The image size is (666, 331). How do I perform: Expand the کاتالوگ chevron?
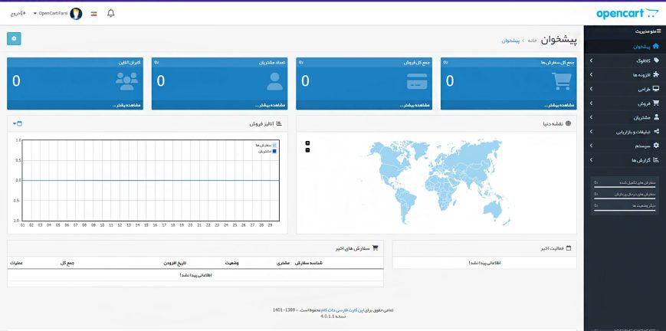(x=591, y=61)
